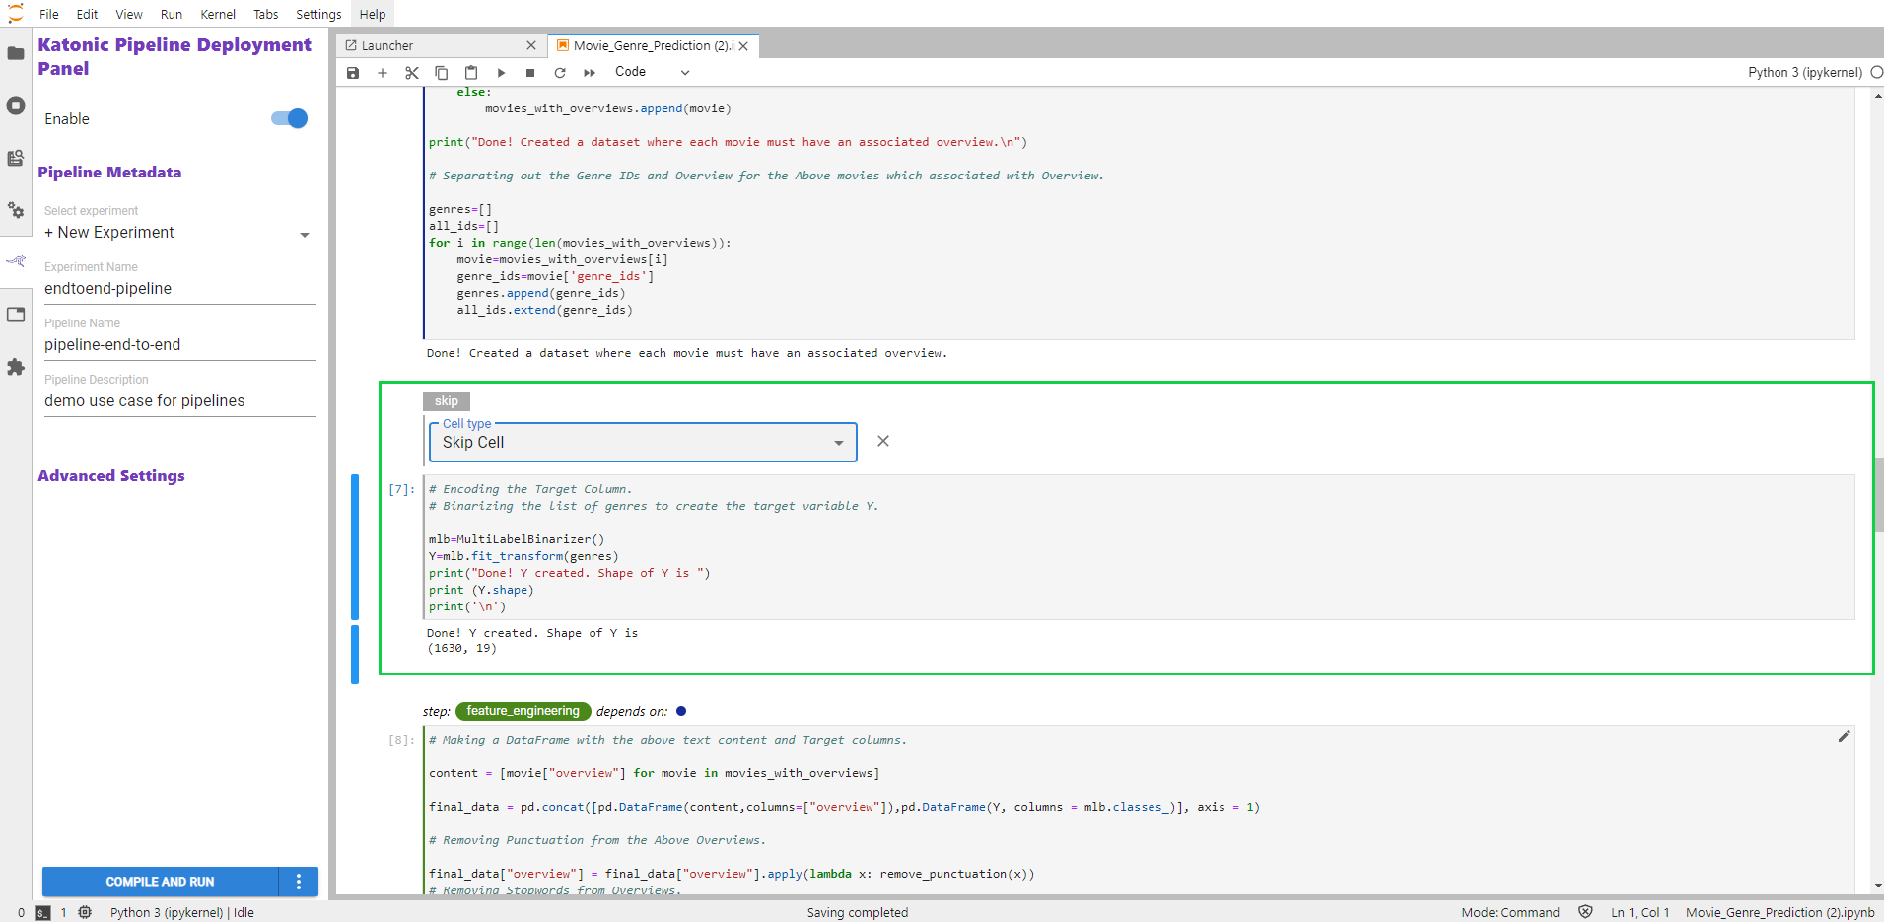Click the scroll up arrow of notebook
The image size is (1884, 922).
click(x=1878, y=96)
